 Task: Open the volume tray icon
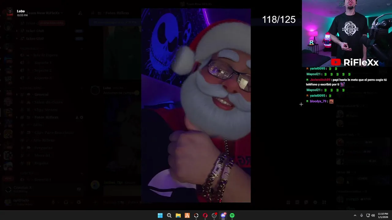tap(373, 215)
